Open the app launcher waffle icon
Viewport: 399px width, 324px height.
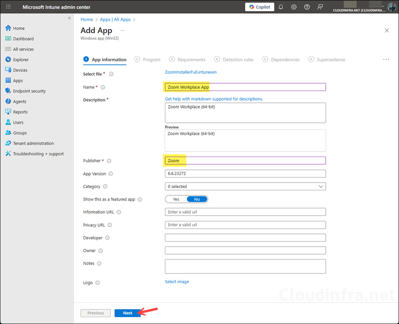coord(8,7)
